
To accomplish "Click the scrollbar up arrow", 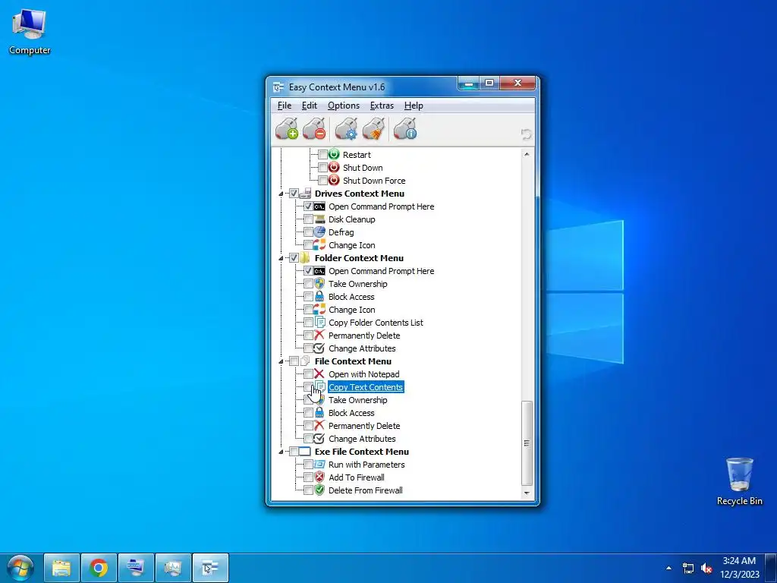I will (527, 154).
